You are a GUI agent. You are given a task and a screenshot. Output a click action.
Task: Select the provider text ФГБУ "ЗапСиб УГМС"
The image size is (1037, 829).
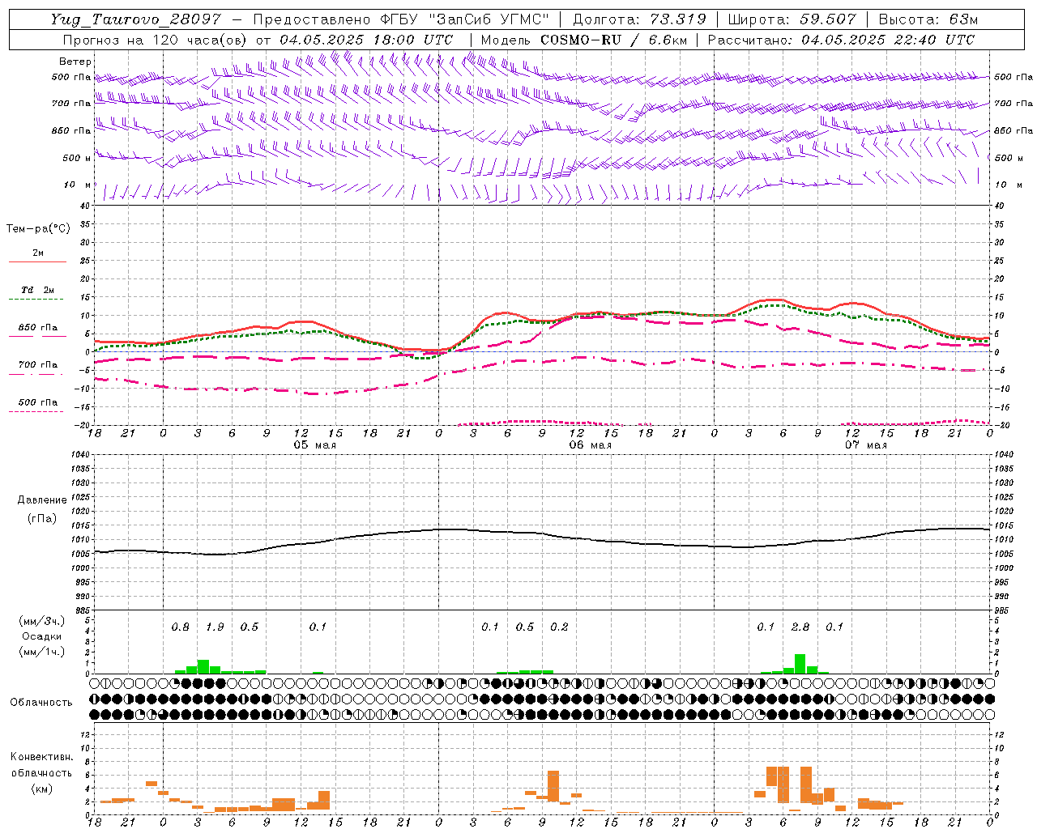click(x=465, y=19)
